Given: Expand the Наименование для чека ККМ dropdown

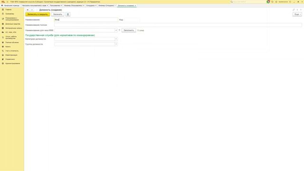Looking at the screenshot, I should point(116,30).
